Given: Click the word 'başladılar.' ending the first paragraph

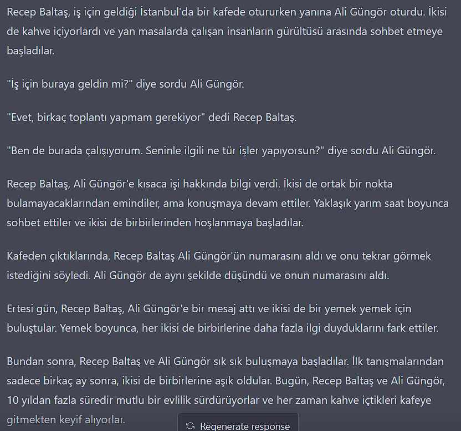Looking at the screenshot, I should pos(30,50).
